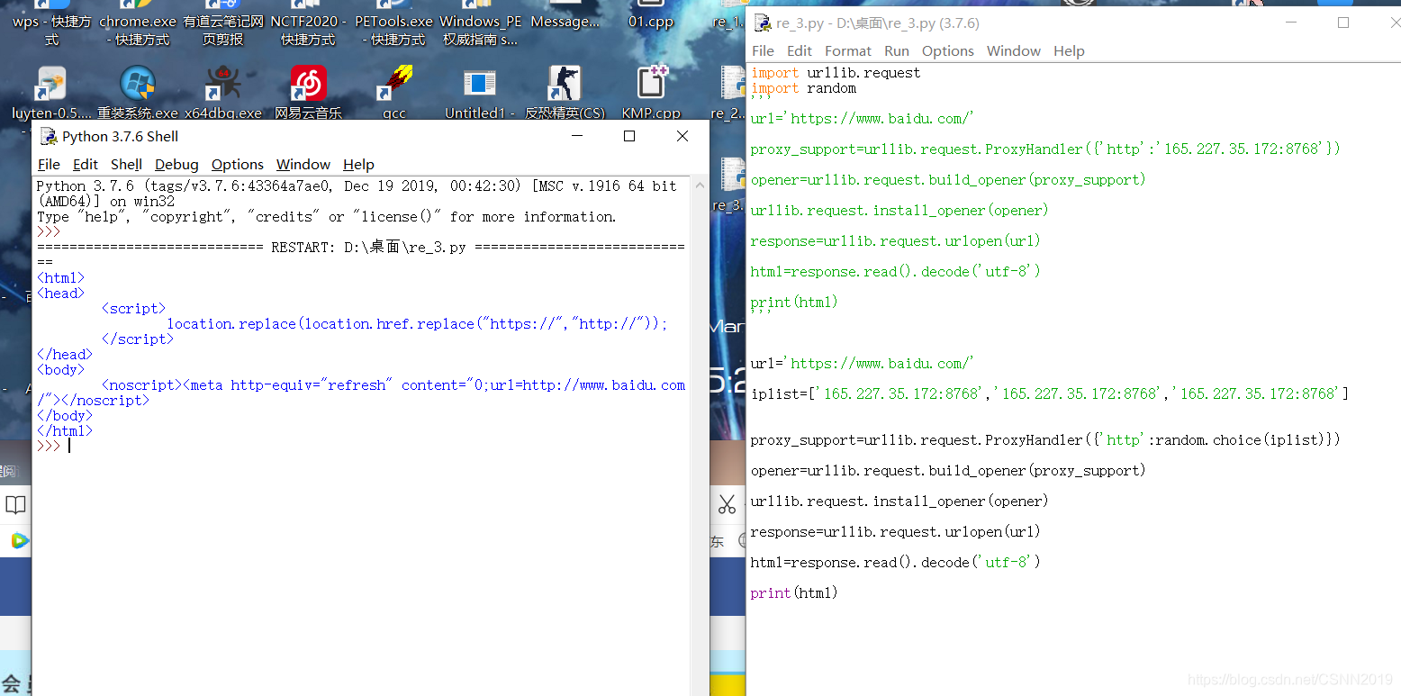1401x696 pixels.
Task: Click the RESTART line in shell output
Action: point(361,247)
